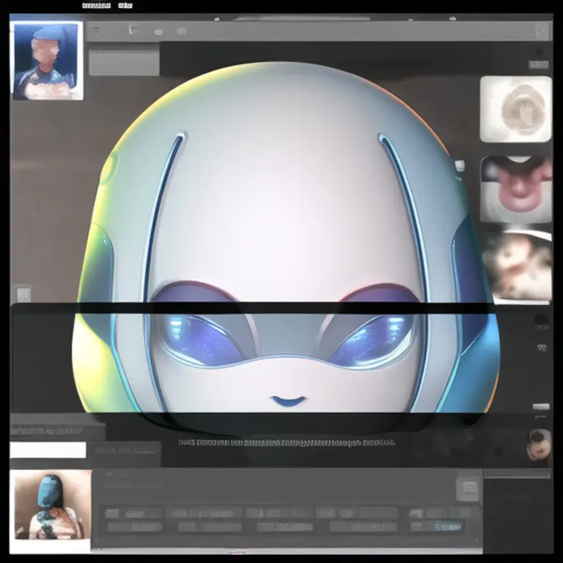Expand the gray panel box below the top toolbar
Screen dimensions: 563x563
click(x=123, y=62)
